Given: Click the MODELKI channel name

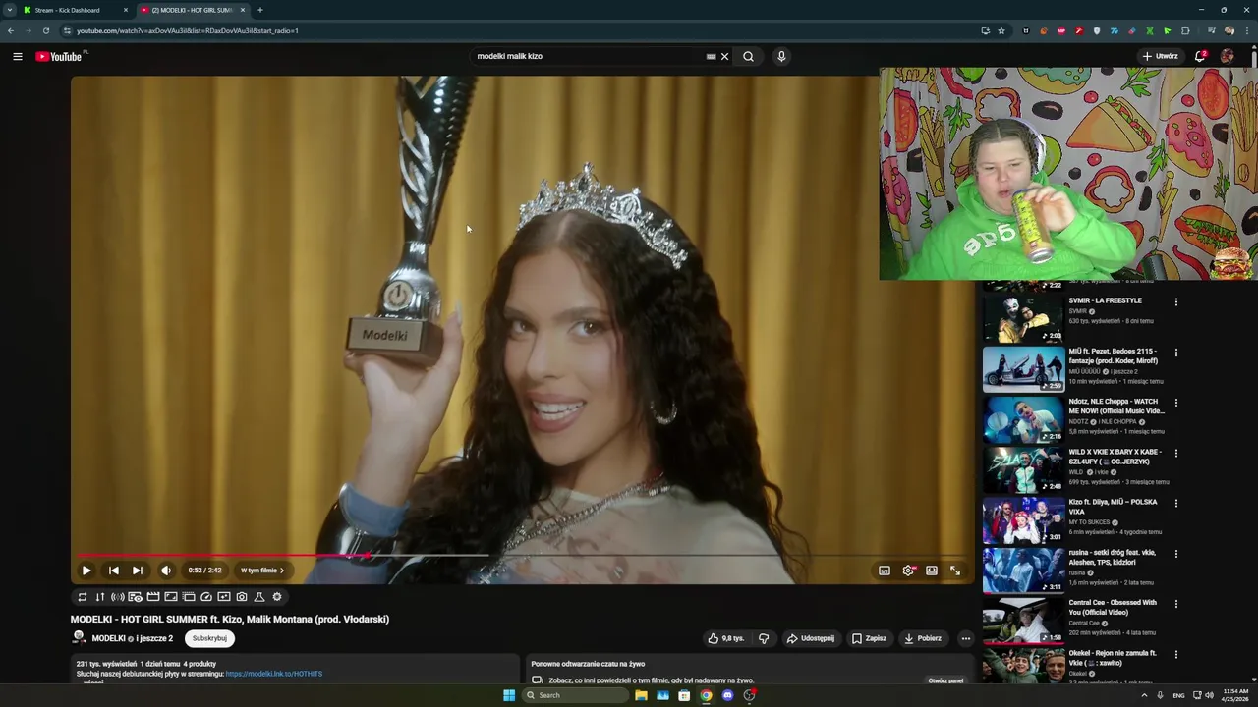Looking at the screenshot, I should (109, 638).
